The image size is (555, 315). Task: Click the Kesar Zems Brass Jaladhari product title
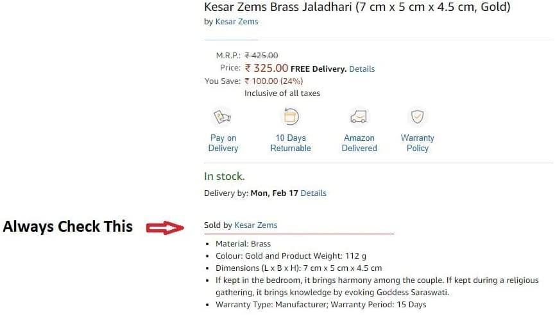(357, 6)
